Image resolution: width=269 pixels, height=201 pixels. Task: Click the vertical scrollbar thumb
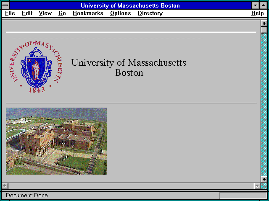pos(264,30)
